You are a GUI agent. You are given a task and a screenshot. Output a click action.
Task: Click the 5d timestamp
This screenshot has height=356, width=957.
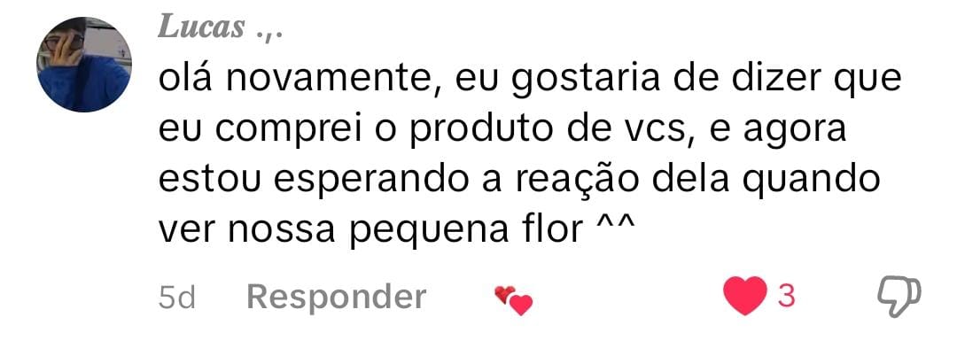(176, 298)
